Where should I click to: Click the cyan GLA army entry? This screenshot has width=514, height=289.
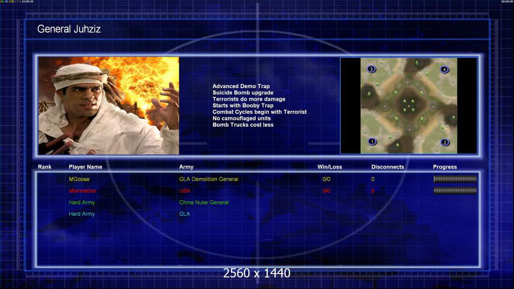tap(184, 214)
